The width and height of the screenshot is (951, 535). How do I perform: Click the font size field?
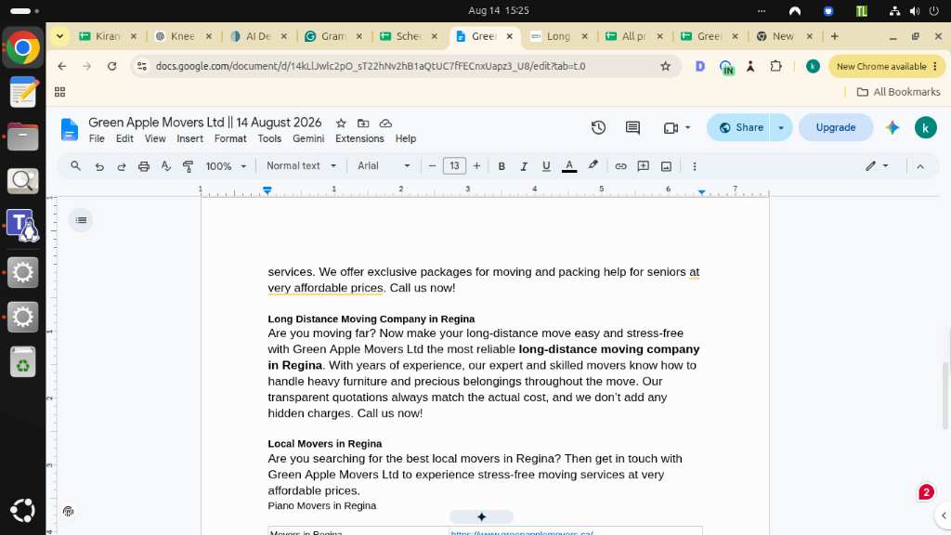(x=454, y=166)
